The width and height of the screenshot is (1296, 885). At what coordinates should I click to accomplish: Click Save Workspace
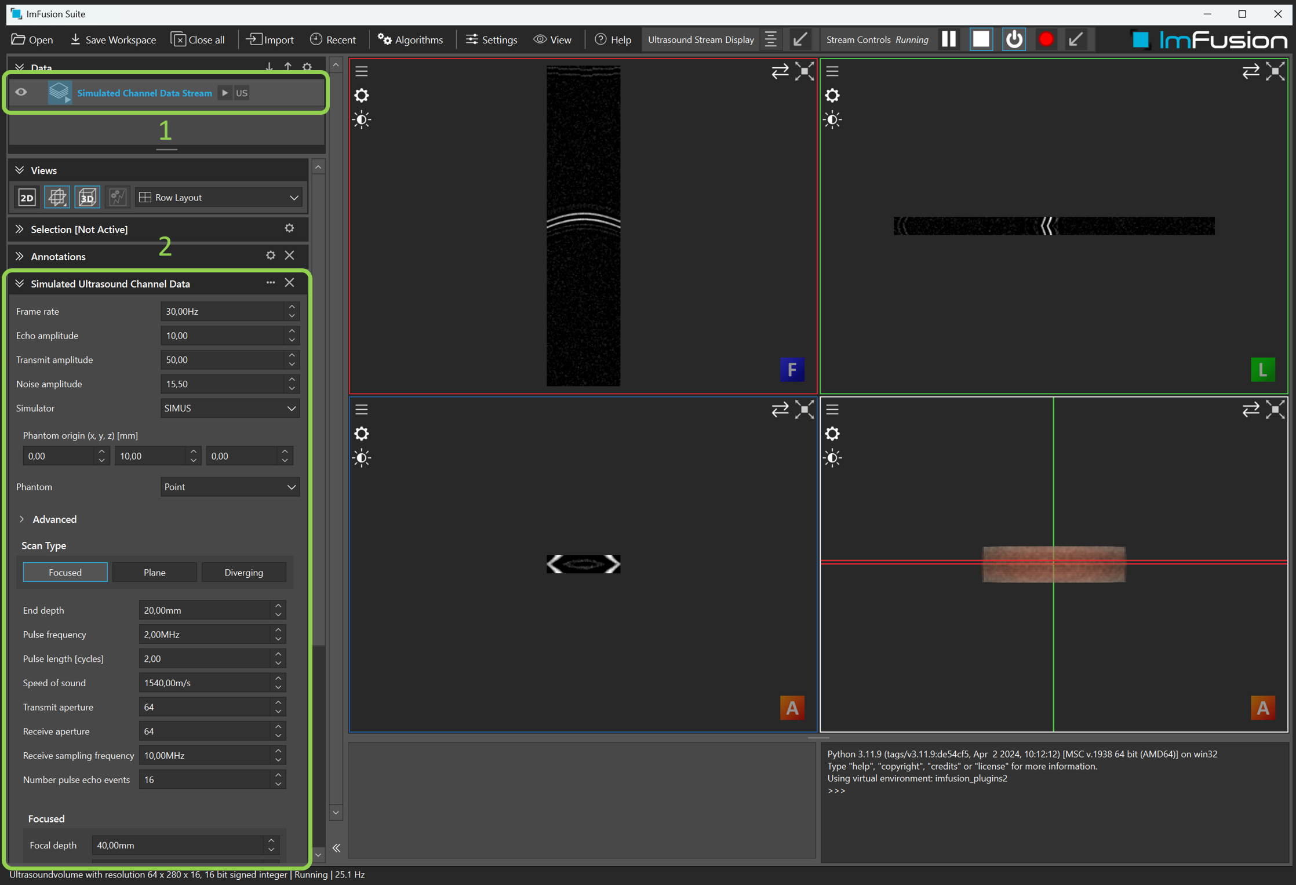pos(112,39)
